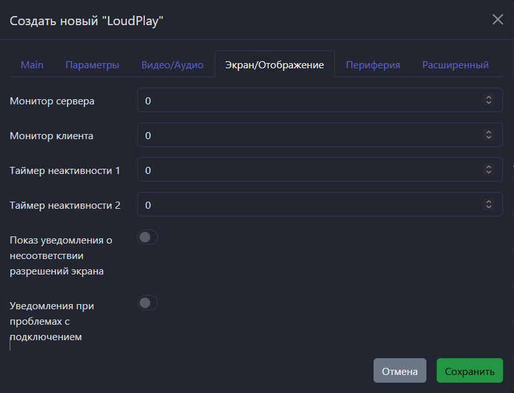Focus the Таймер неактивности 2 field

coord(309,205)
